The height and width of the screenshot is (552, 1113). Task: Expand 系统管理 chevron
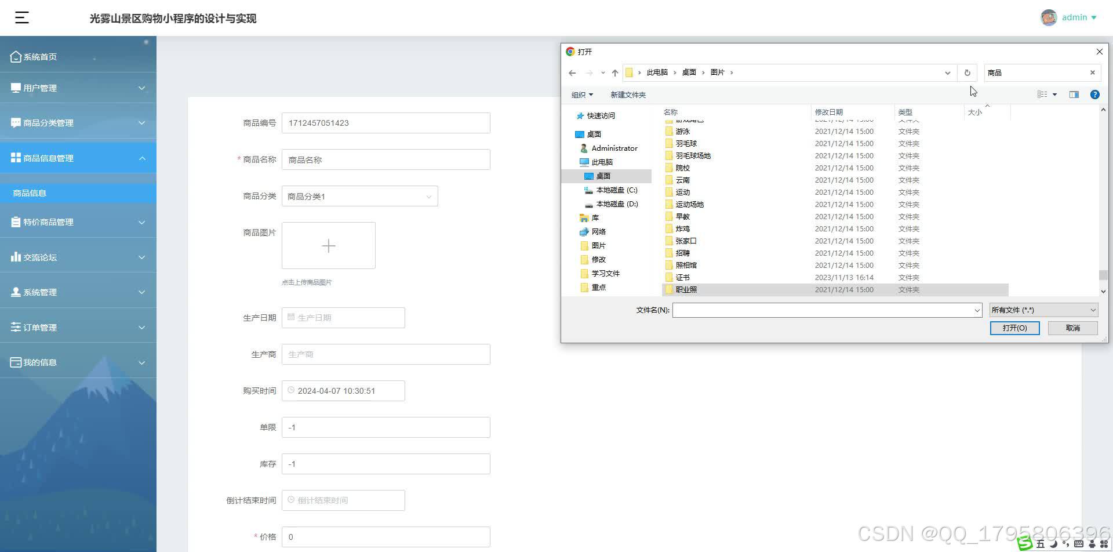pyautogui.click(x=141, y=292)
